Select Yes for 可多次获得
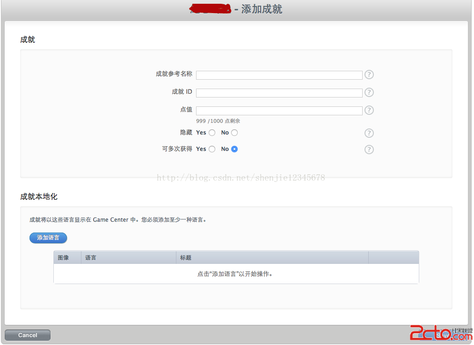Screen dimensions: 474x345 212,149
